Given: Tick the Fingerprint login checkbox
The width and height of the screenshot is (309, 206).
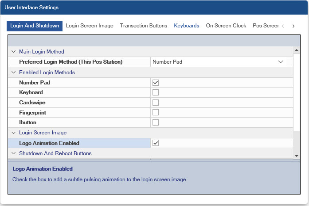Looking at the screenshot, I should [x=156, y=113].
